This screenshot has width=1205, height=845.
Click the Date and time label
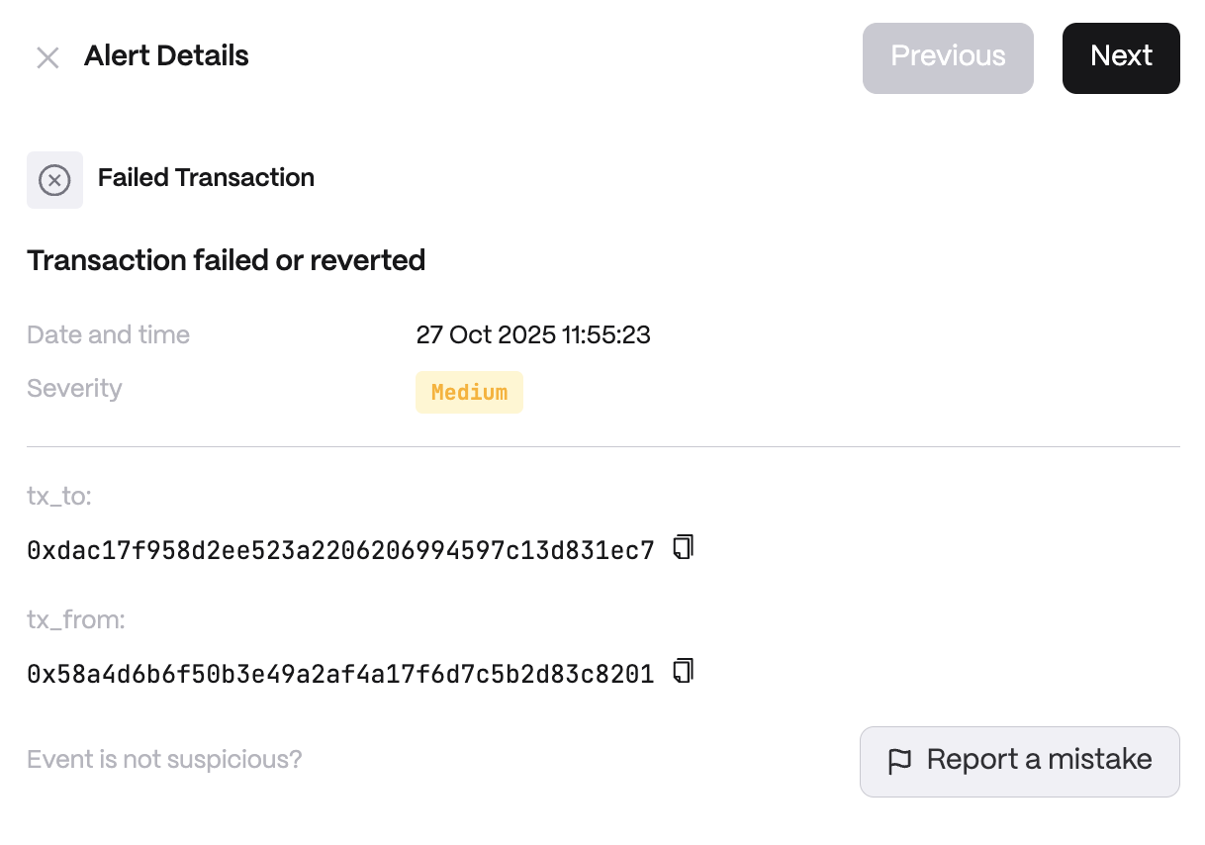coord(108,334)
